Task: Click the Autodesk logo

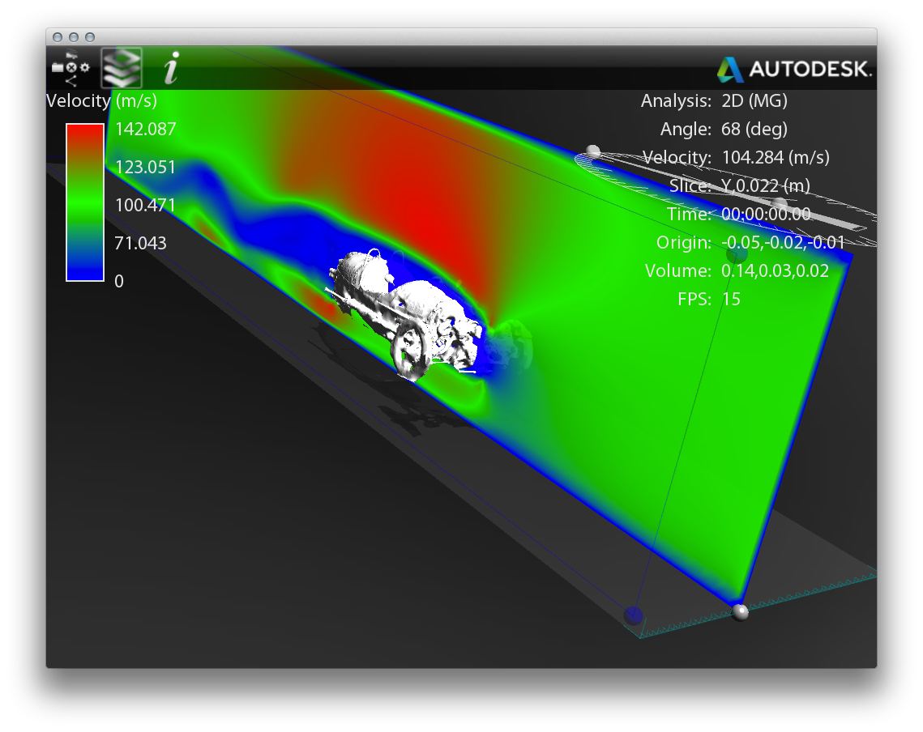Action: 793,69
